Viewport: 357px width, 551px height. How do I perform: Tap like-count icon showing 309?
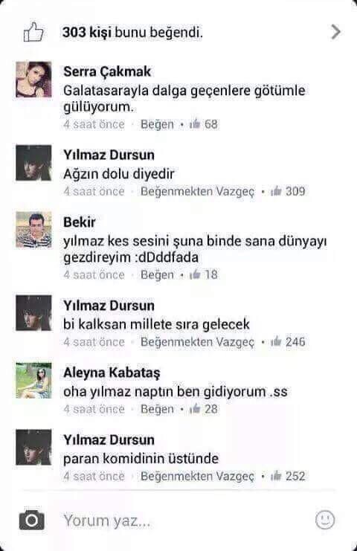tap(276, 191)
